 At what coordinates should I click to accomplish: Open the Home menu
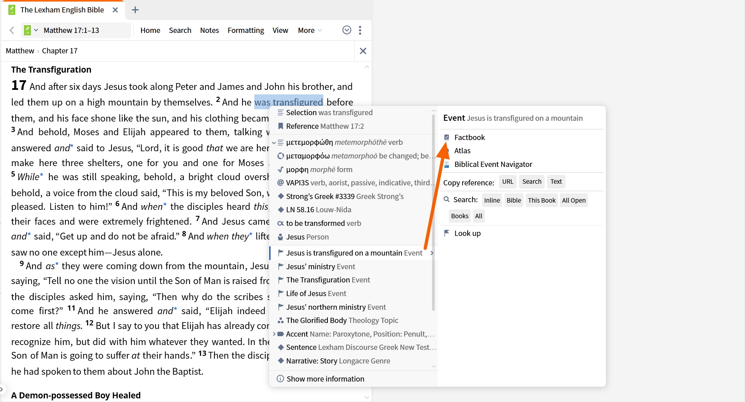(x=150, y=30)
